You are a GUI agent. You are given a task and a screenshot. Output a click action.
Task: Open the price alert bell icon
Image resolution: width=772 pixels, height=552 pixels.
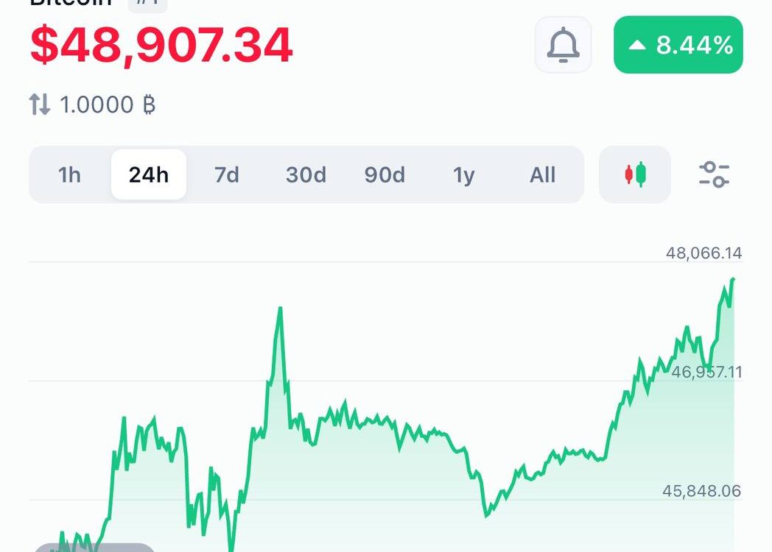click(563, 45)
